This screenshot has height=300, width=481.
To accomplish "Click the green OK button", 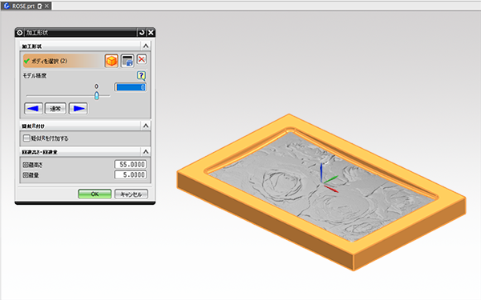I will [95, 194].
